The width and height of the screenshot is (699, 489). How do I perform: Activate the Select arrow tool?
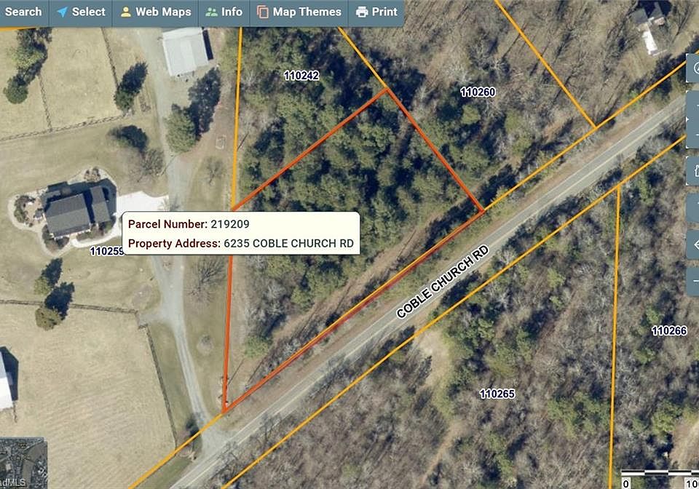[x=81, y=12]
